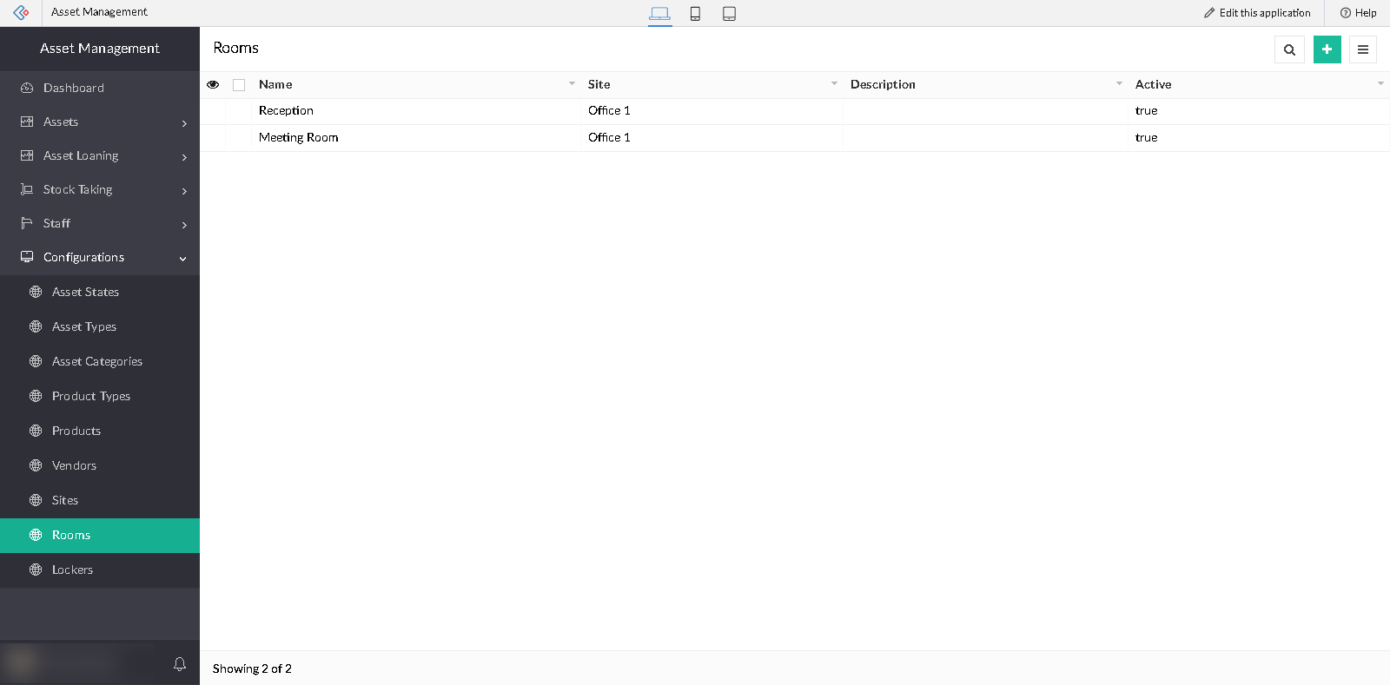Click globe icon next to Asset Categories
This screenshot has width=1390, height=685.
(36, 361)
